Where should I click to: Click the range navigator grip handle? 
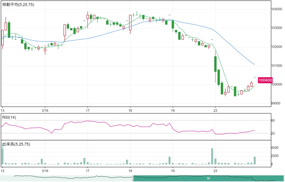point(209,178)
